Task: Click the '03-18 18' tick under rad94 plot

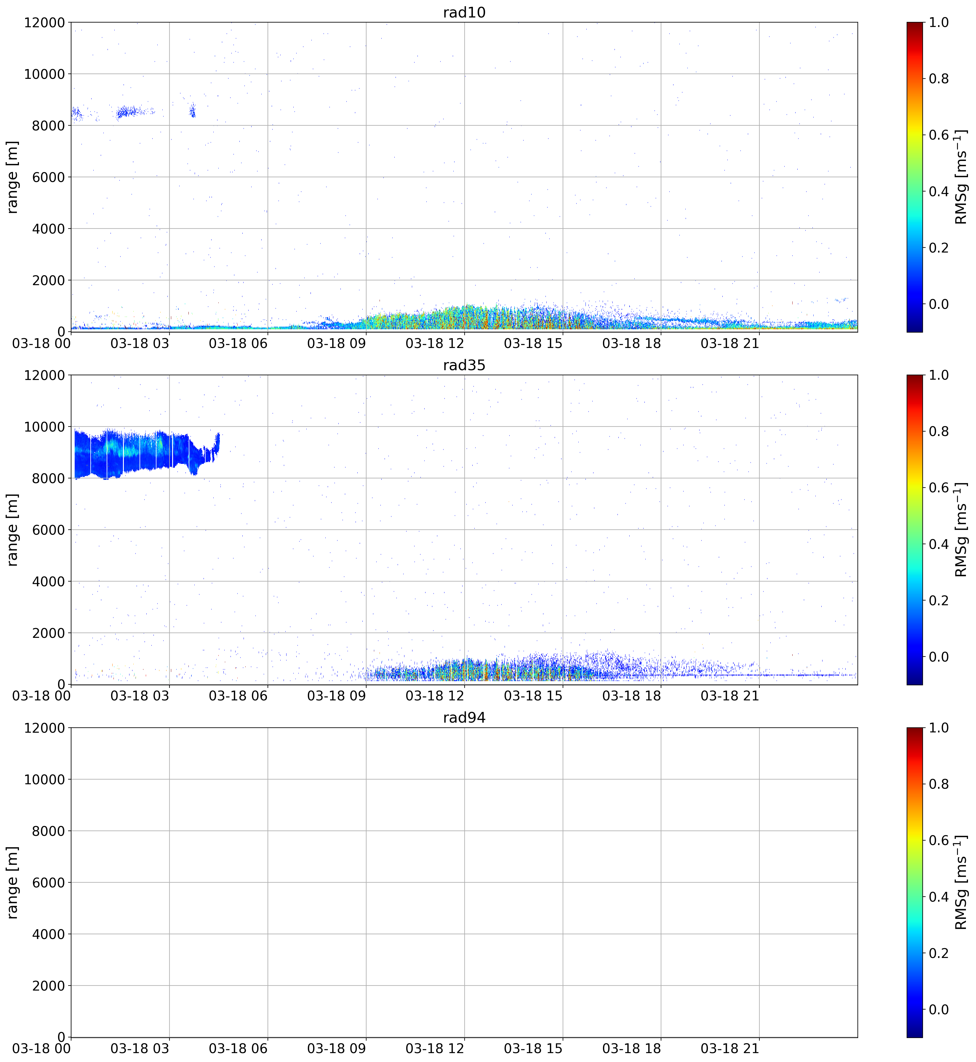Action: 632,1049
